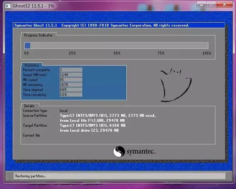
Task: Click the 75% progress scale label
Action: [161, 53]
